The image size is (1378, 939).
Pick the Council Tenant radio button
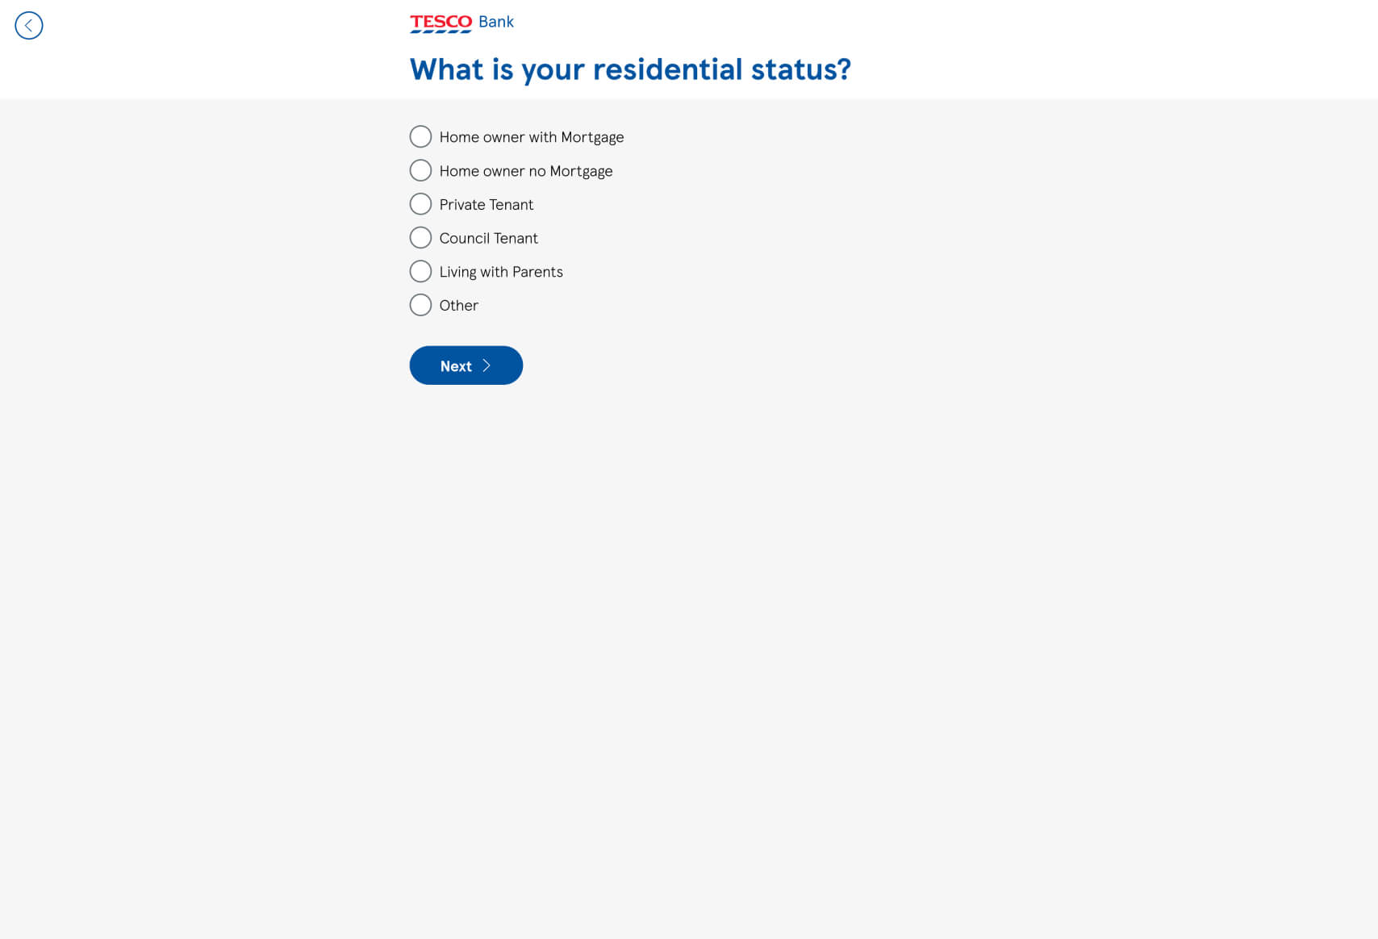point(420,238)
